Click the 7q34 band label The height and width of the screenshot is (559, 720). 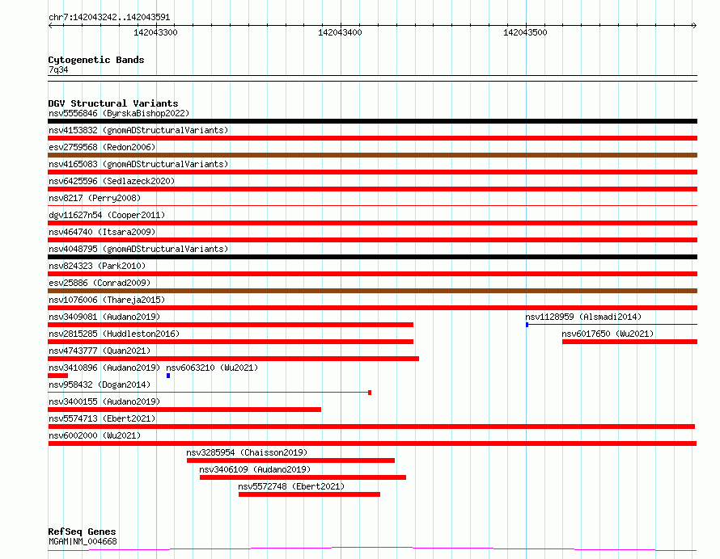click(x=58, y=70)
